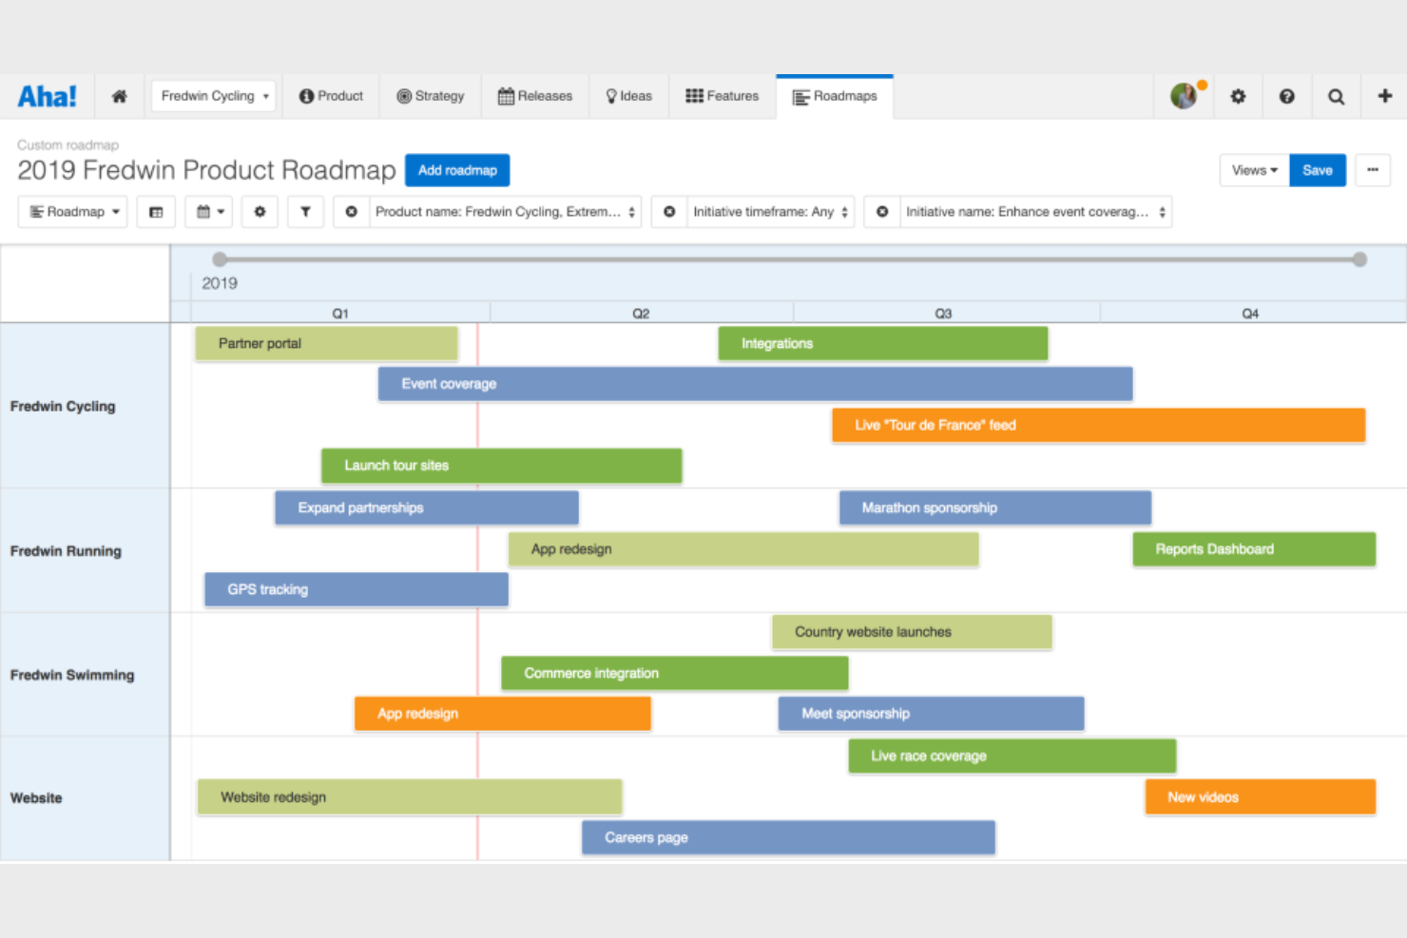Open the Ideas tab

coord(629,96)
